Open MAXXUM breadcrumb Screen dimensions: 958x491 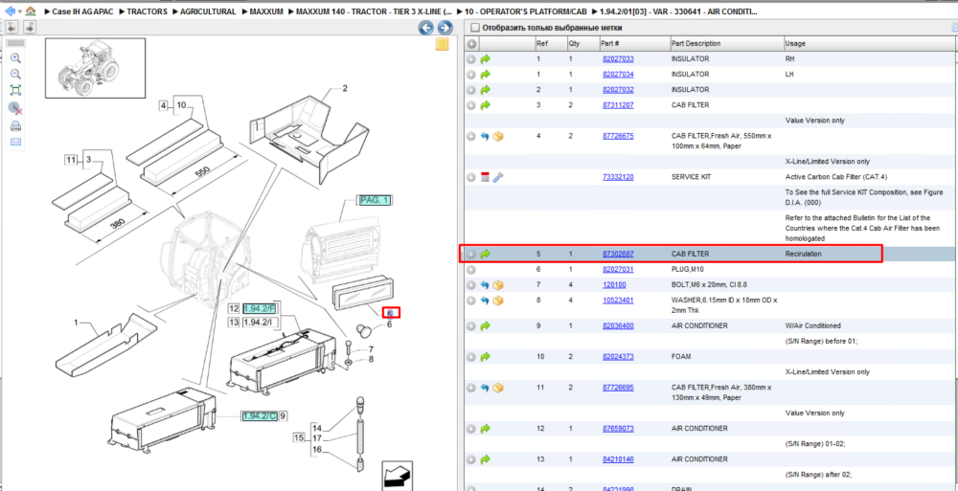click(x=265, y=11)
